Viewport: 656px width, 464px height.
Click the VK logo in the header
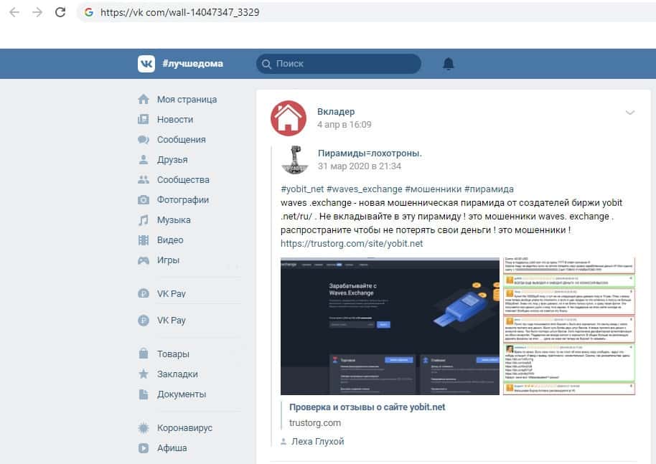click(146, 64)
